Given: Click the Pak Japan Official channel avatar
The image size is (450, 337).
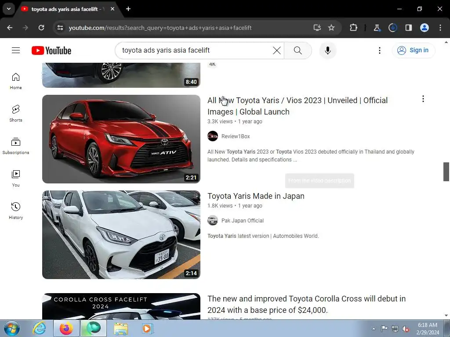Looking at the screenshot, I should pos(213,220).
